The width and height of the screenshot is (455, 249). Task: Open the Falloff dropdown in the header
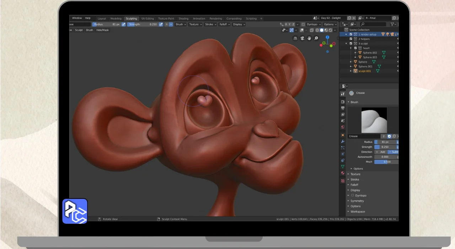tap(224, 25)
